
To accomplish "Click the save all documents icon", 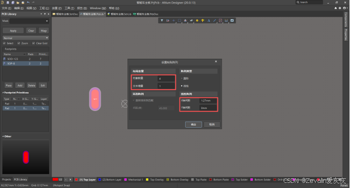I will 13,3.
